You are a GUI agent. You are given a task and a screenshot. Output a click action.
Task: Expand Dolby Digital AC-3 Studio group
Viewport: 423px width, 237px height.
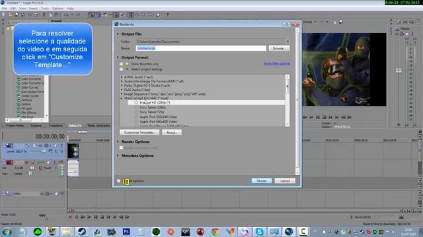[122, 86]
